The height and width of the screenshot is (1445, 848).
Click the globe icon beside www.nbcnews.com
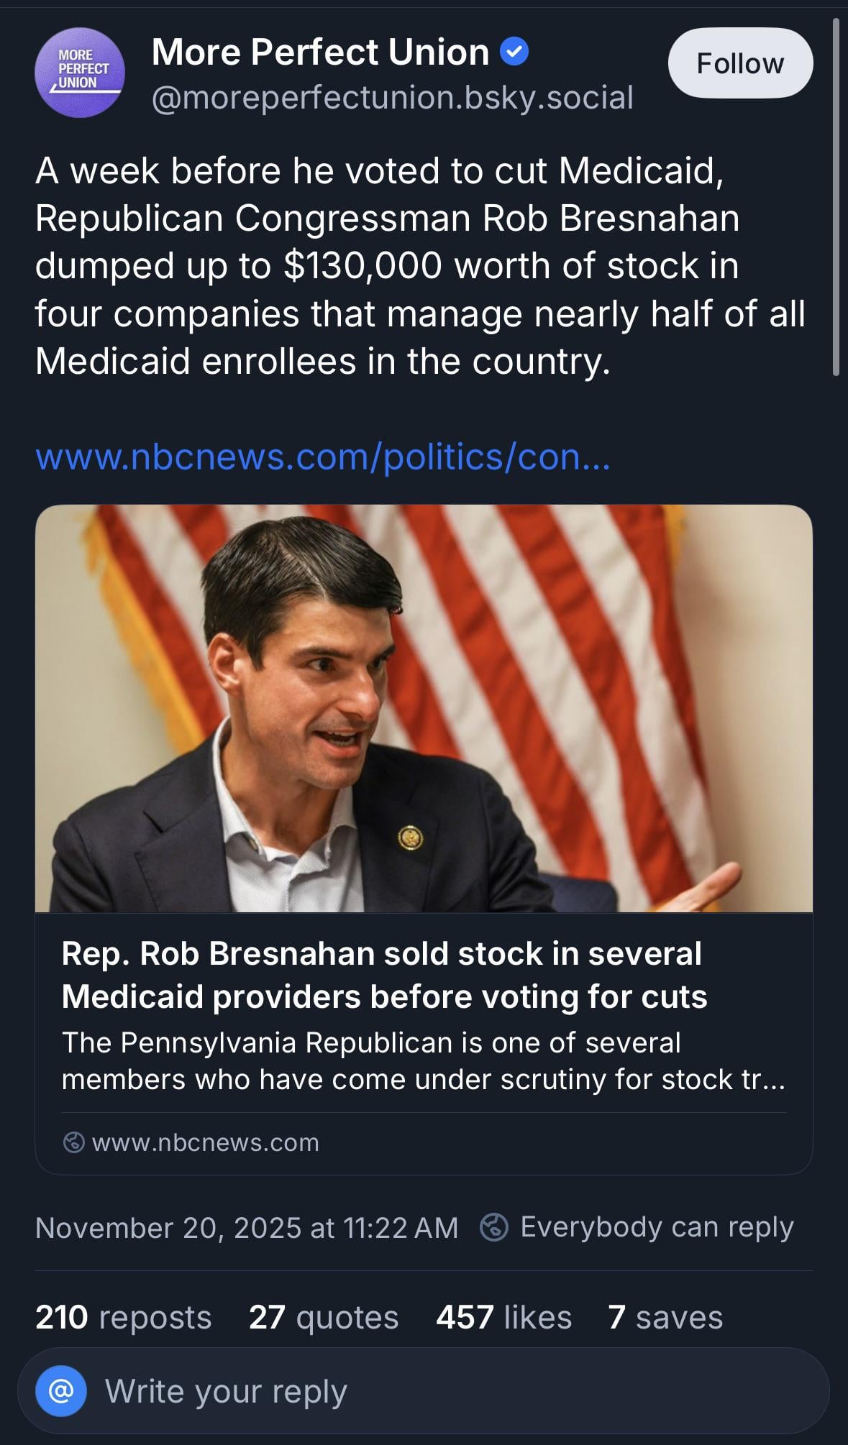[x=73, y=1142]
